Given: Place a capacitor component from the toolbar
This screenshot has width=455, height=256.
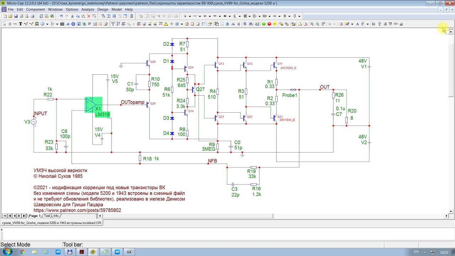Looking at the screenshot, I should [x=205, y=16].
